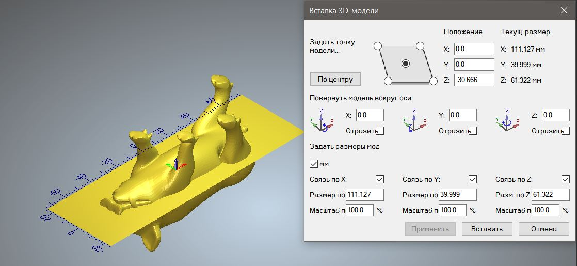
Task: Enable Отразить for Z axis rotation
Action: (x=566, y=131)
